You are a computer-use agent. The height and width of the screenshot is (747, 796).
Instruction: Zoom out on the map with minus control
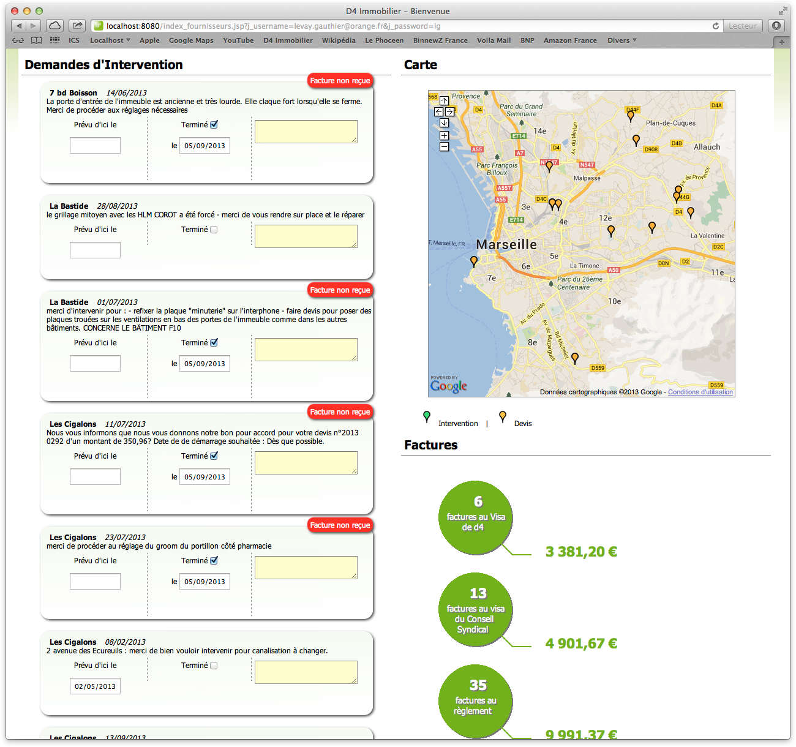(444, 146)
